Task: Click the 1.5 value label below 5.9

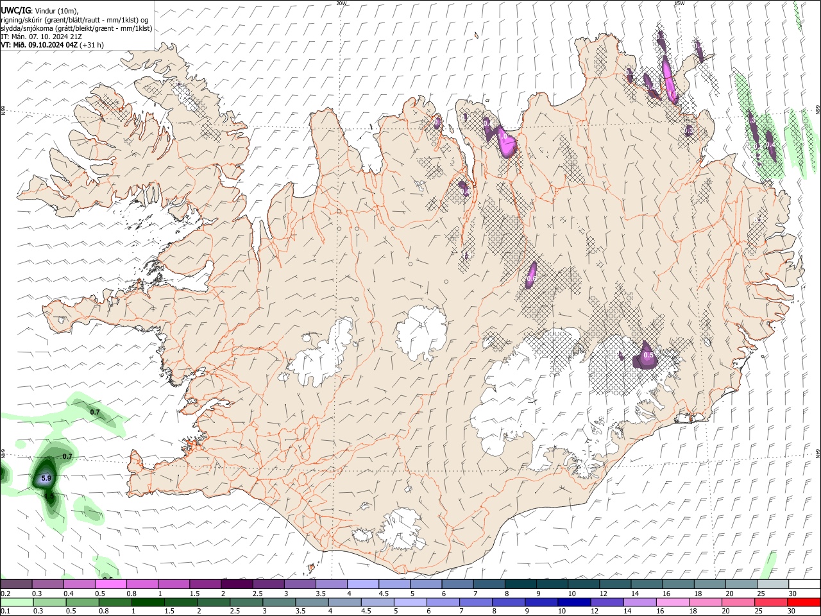Action: [49, 495]
